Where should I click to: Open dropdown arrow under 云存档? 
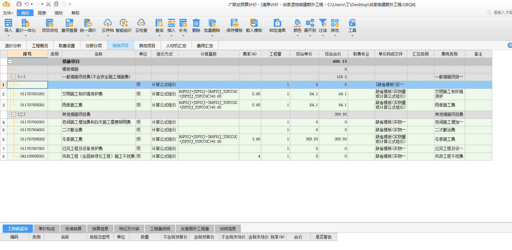[108, 36]
